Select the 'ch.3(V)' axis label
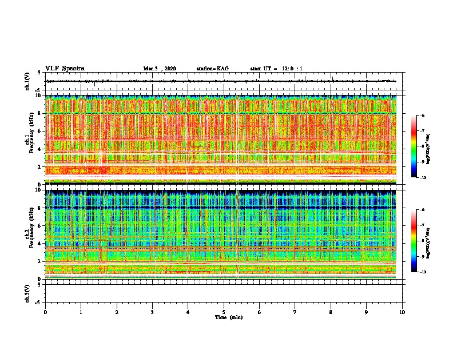Viewport: 453px width, 350px height. tap(27, 293)
